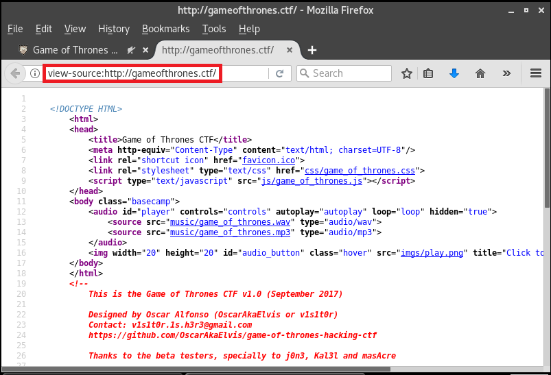Open the music/game_of_thrones.wav link
Image resolution: width=551 pixels, height=375 pixels.
[x=230, y=222]
